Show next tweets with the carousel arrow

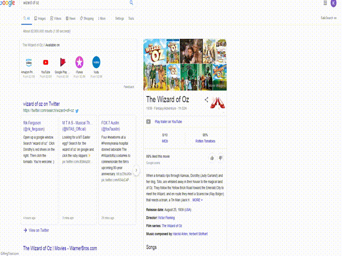(136, 170)
